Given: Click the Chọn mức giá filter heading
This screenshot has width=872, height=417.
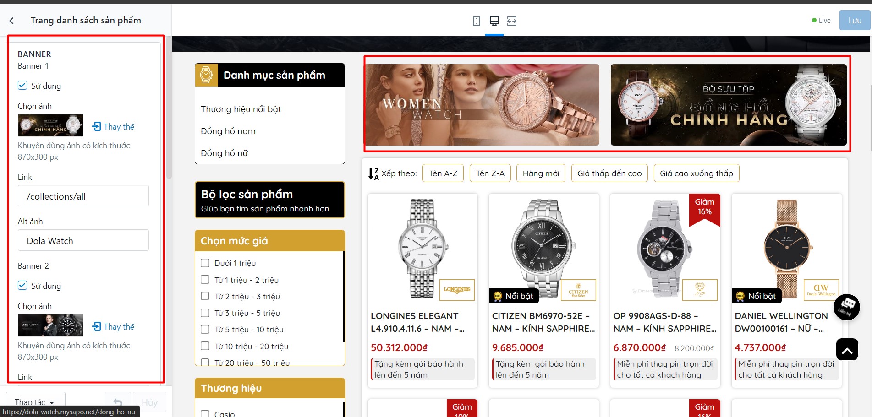Looking at the screenshot, I should click(234, 241).
